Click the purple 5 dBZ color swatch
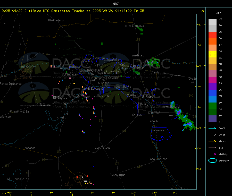This screenshot has height=196, width=232. (x=212, y=119)
